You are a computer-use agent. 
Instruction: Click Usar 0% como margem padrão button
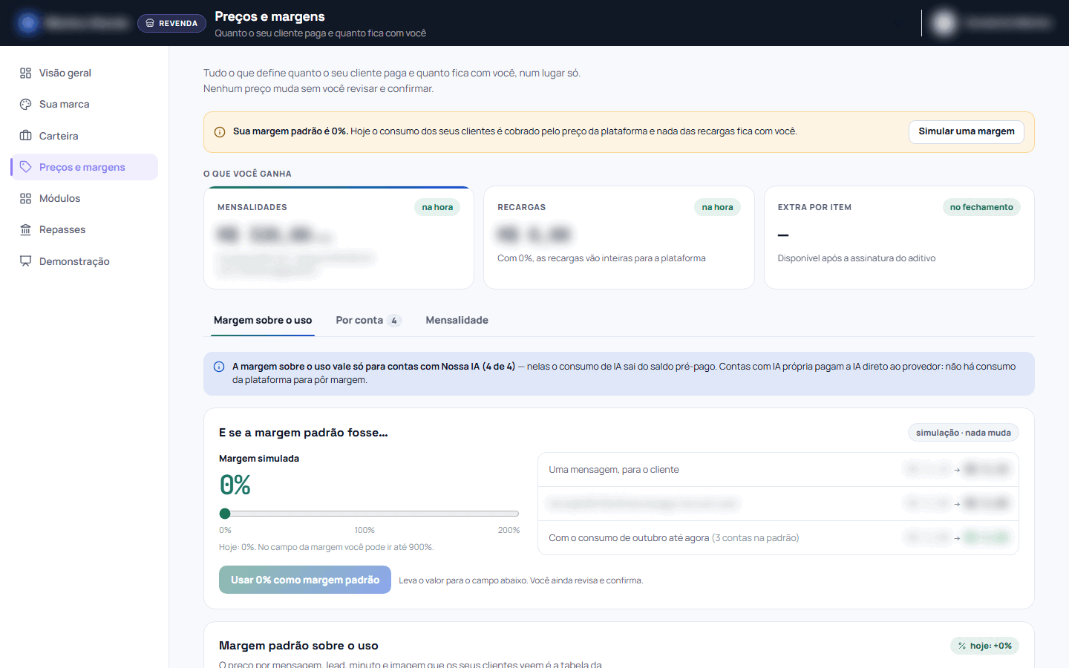(x=305, y=580)
